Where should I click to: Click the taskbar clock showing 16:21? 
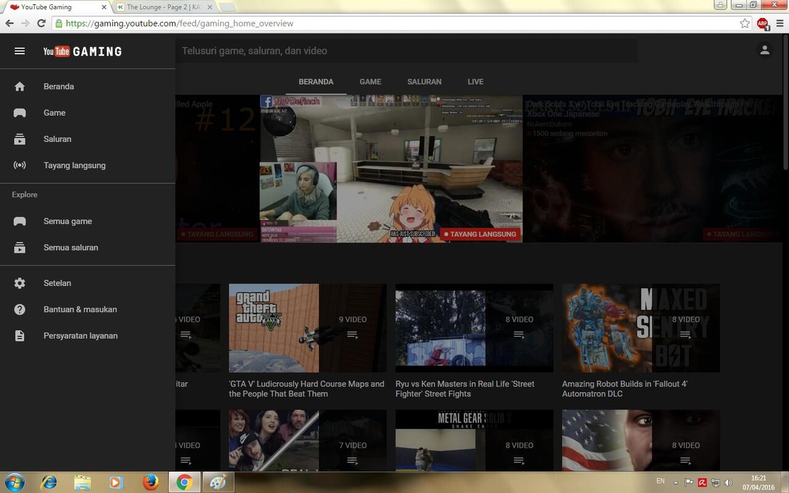758,483
